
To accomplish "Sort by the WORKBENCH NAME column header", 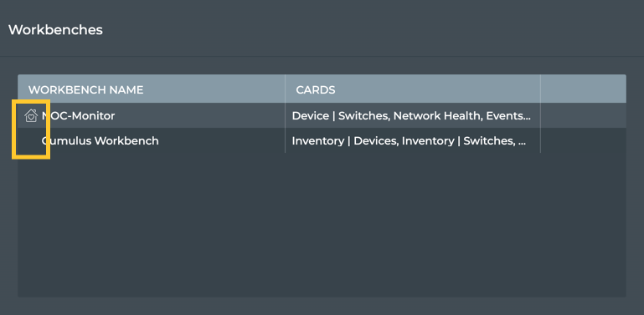I will [x=86, y=89].
